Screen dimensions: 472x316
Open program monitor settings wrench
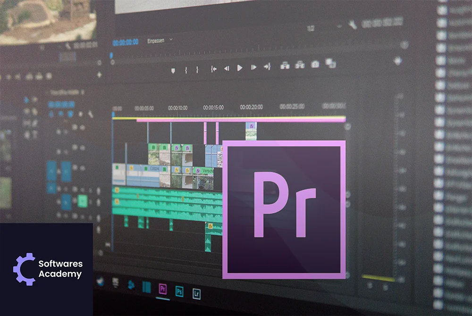pos(353,25)
